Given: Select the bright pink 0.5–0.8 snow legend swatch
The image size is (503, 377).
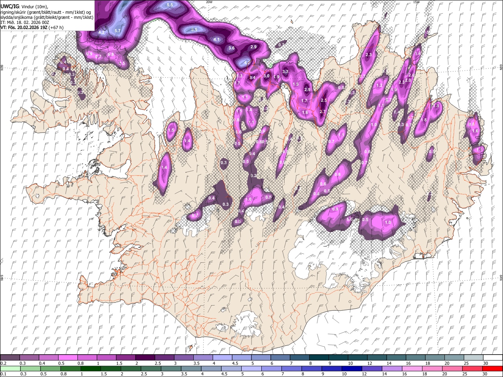Looking at the screenshot, I should click(68, 357).
